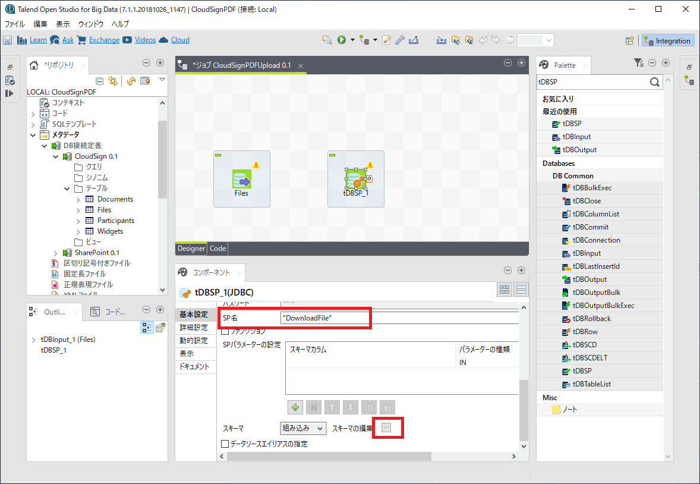This screenshot has width=700, height=484.
Task: Open dropdown arrow next to Run icon
Action: [352, 40]
